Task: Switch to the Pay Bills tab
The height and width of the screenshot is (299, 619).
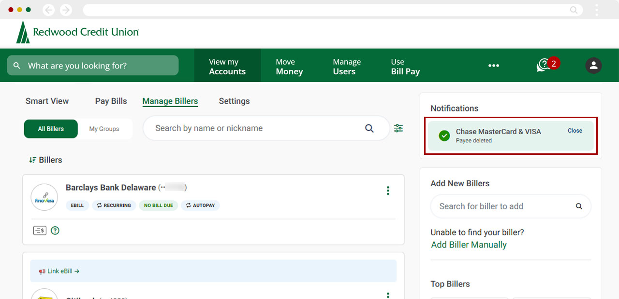Action: (111, 101)
